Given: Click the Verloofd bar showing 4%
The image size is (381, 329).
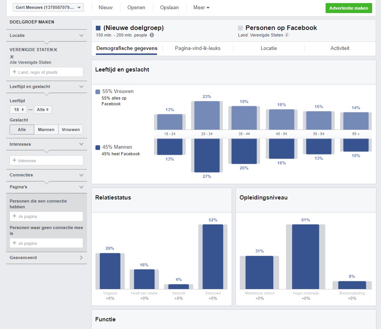Looking at the screenshot, I should (179, 287).
